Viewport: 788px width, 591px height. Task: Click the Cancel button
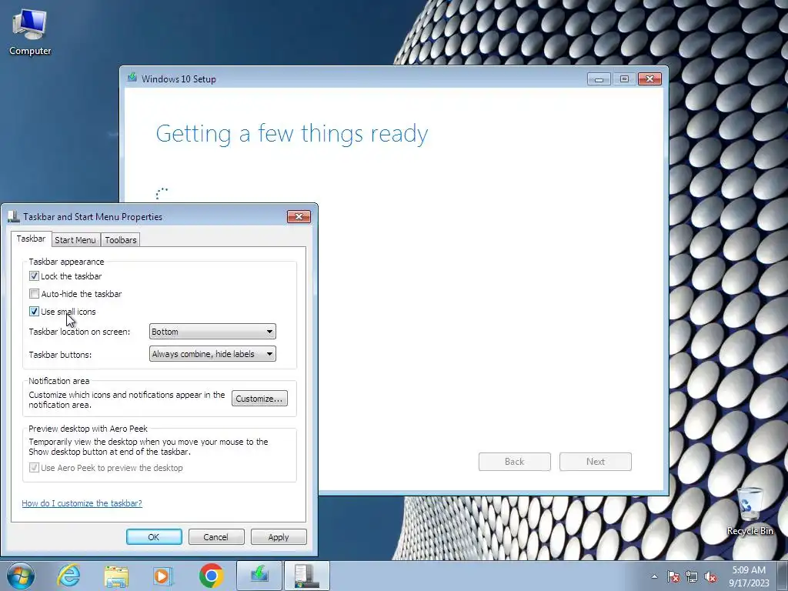tap(216, 536)
